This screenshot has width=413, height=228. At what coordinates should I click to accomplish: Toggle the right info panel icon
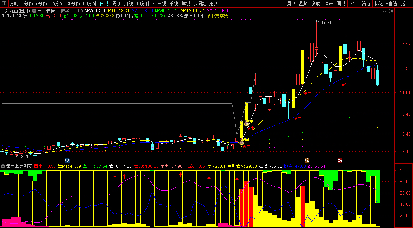pyautogui.click(x=391, y=11)
